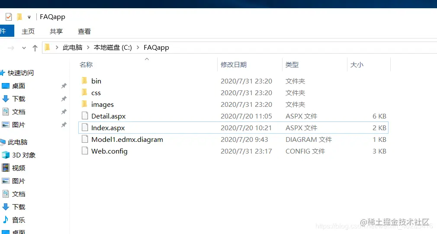Viewport: 437px width, 234px height.
Task: Click 此电脑 in the address path
Action: pos(72,48)
